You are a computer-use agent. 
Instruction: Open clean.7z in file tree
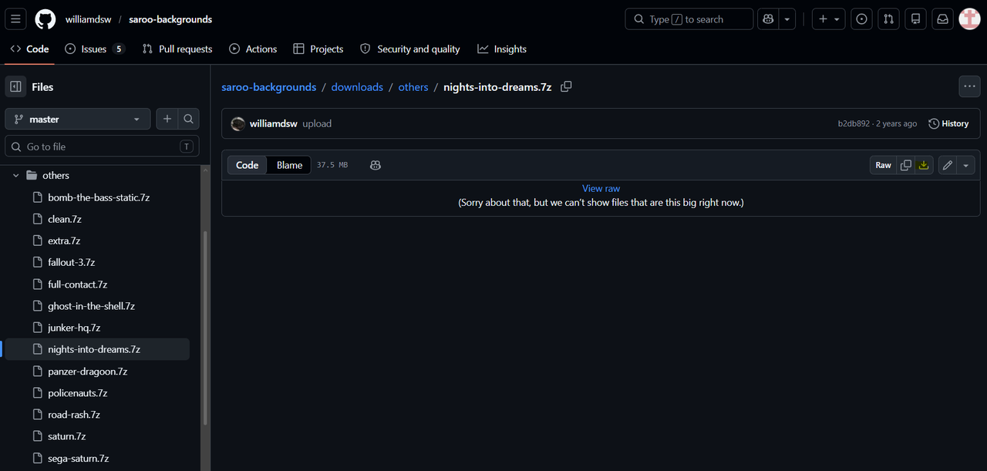click(x=65, y=219)
